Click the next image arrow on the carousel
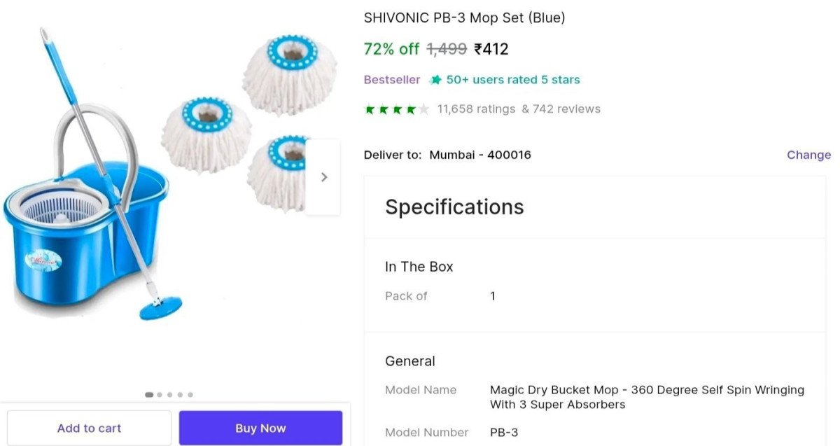This screenshot has height=446, width=840. [x=323, y=176]
